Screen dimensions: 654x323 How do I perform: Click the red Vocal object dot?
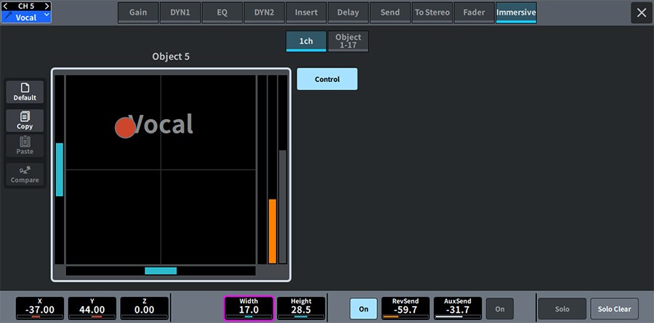pos(126,128)
